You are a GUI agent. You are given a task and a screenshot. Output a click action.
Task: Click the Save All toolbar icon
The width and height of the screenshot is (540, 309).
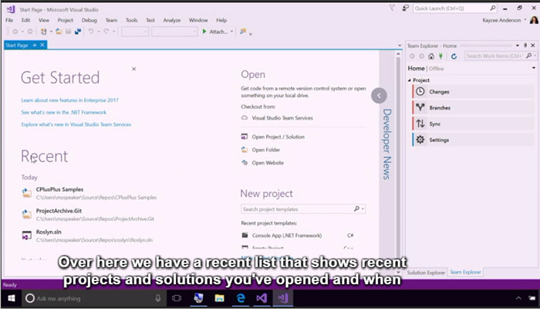click(x=78, y=32)
